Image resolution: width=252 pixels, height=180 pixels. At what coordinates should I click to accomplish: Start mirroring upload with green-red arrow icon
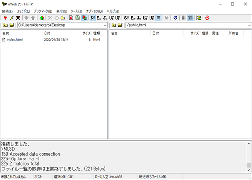click(42, 18)
